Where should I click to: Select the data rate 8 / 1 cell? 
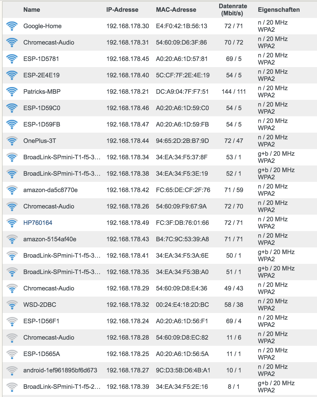coord(234,387)
